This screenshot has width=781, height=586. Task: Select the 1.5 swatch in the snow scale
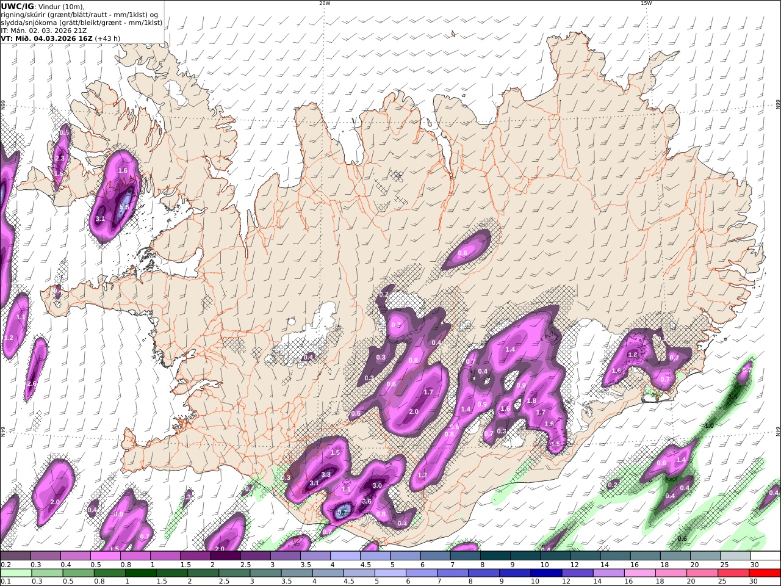tap(195, 556)
